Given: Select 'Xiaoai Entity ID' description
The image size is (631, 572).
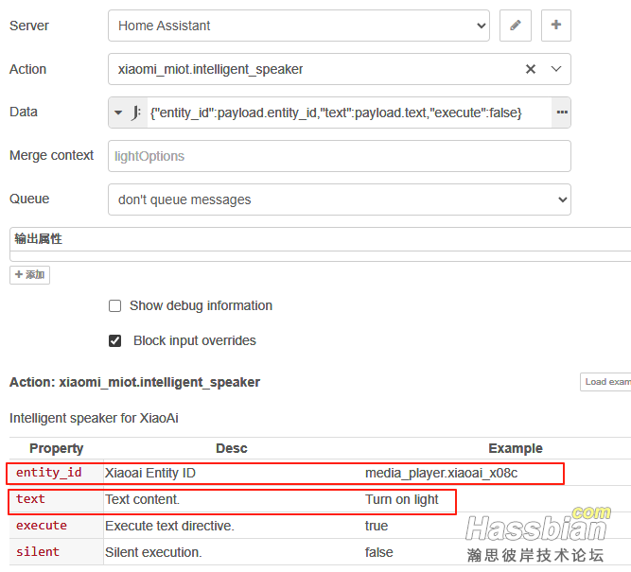Looking at the screenshot, I should 150,473.
